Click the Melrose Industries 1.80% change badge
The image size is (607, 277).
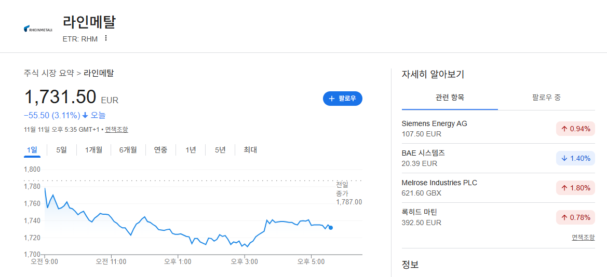(x=575, y=188)
